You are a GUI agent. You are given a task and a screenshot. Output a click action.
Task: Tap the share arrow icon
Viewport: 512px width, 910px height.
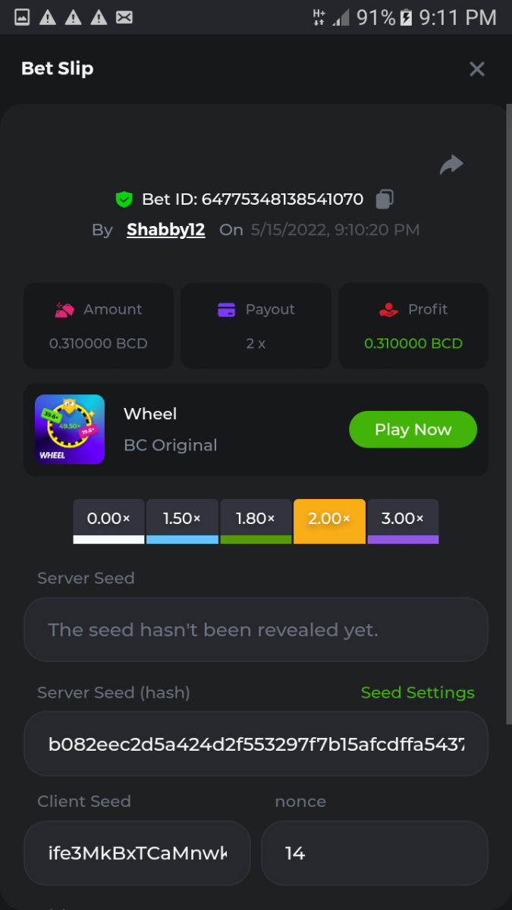[x=451, y=165]
